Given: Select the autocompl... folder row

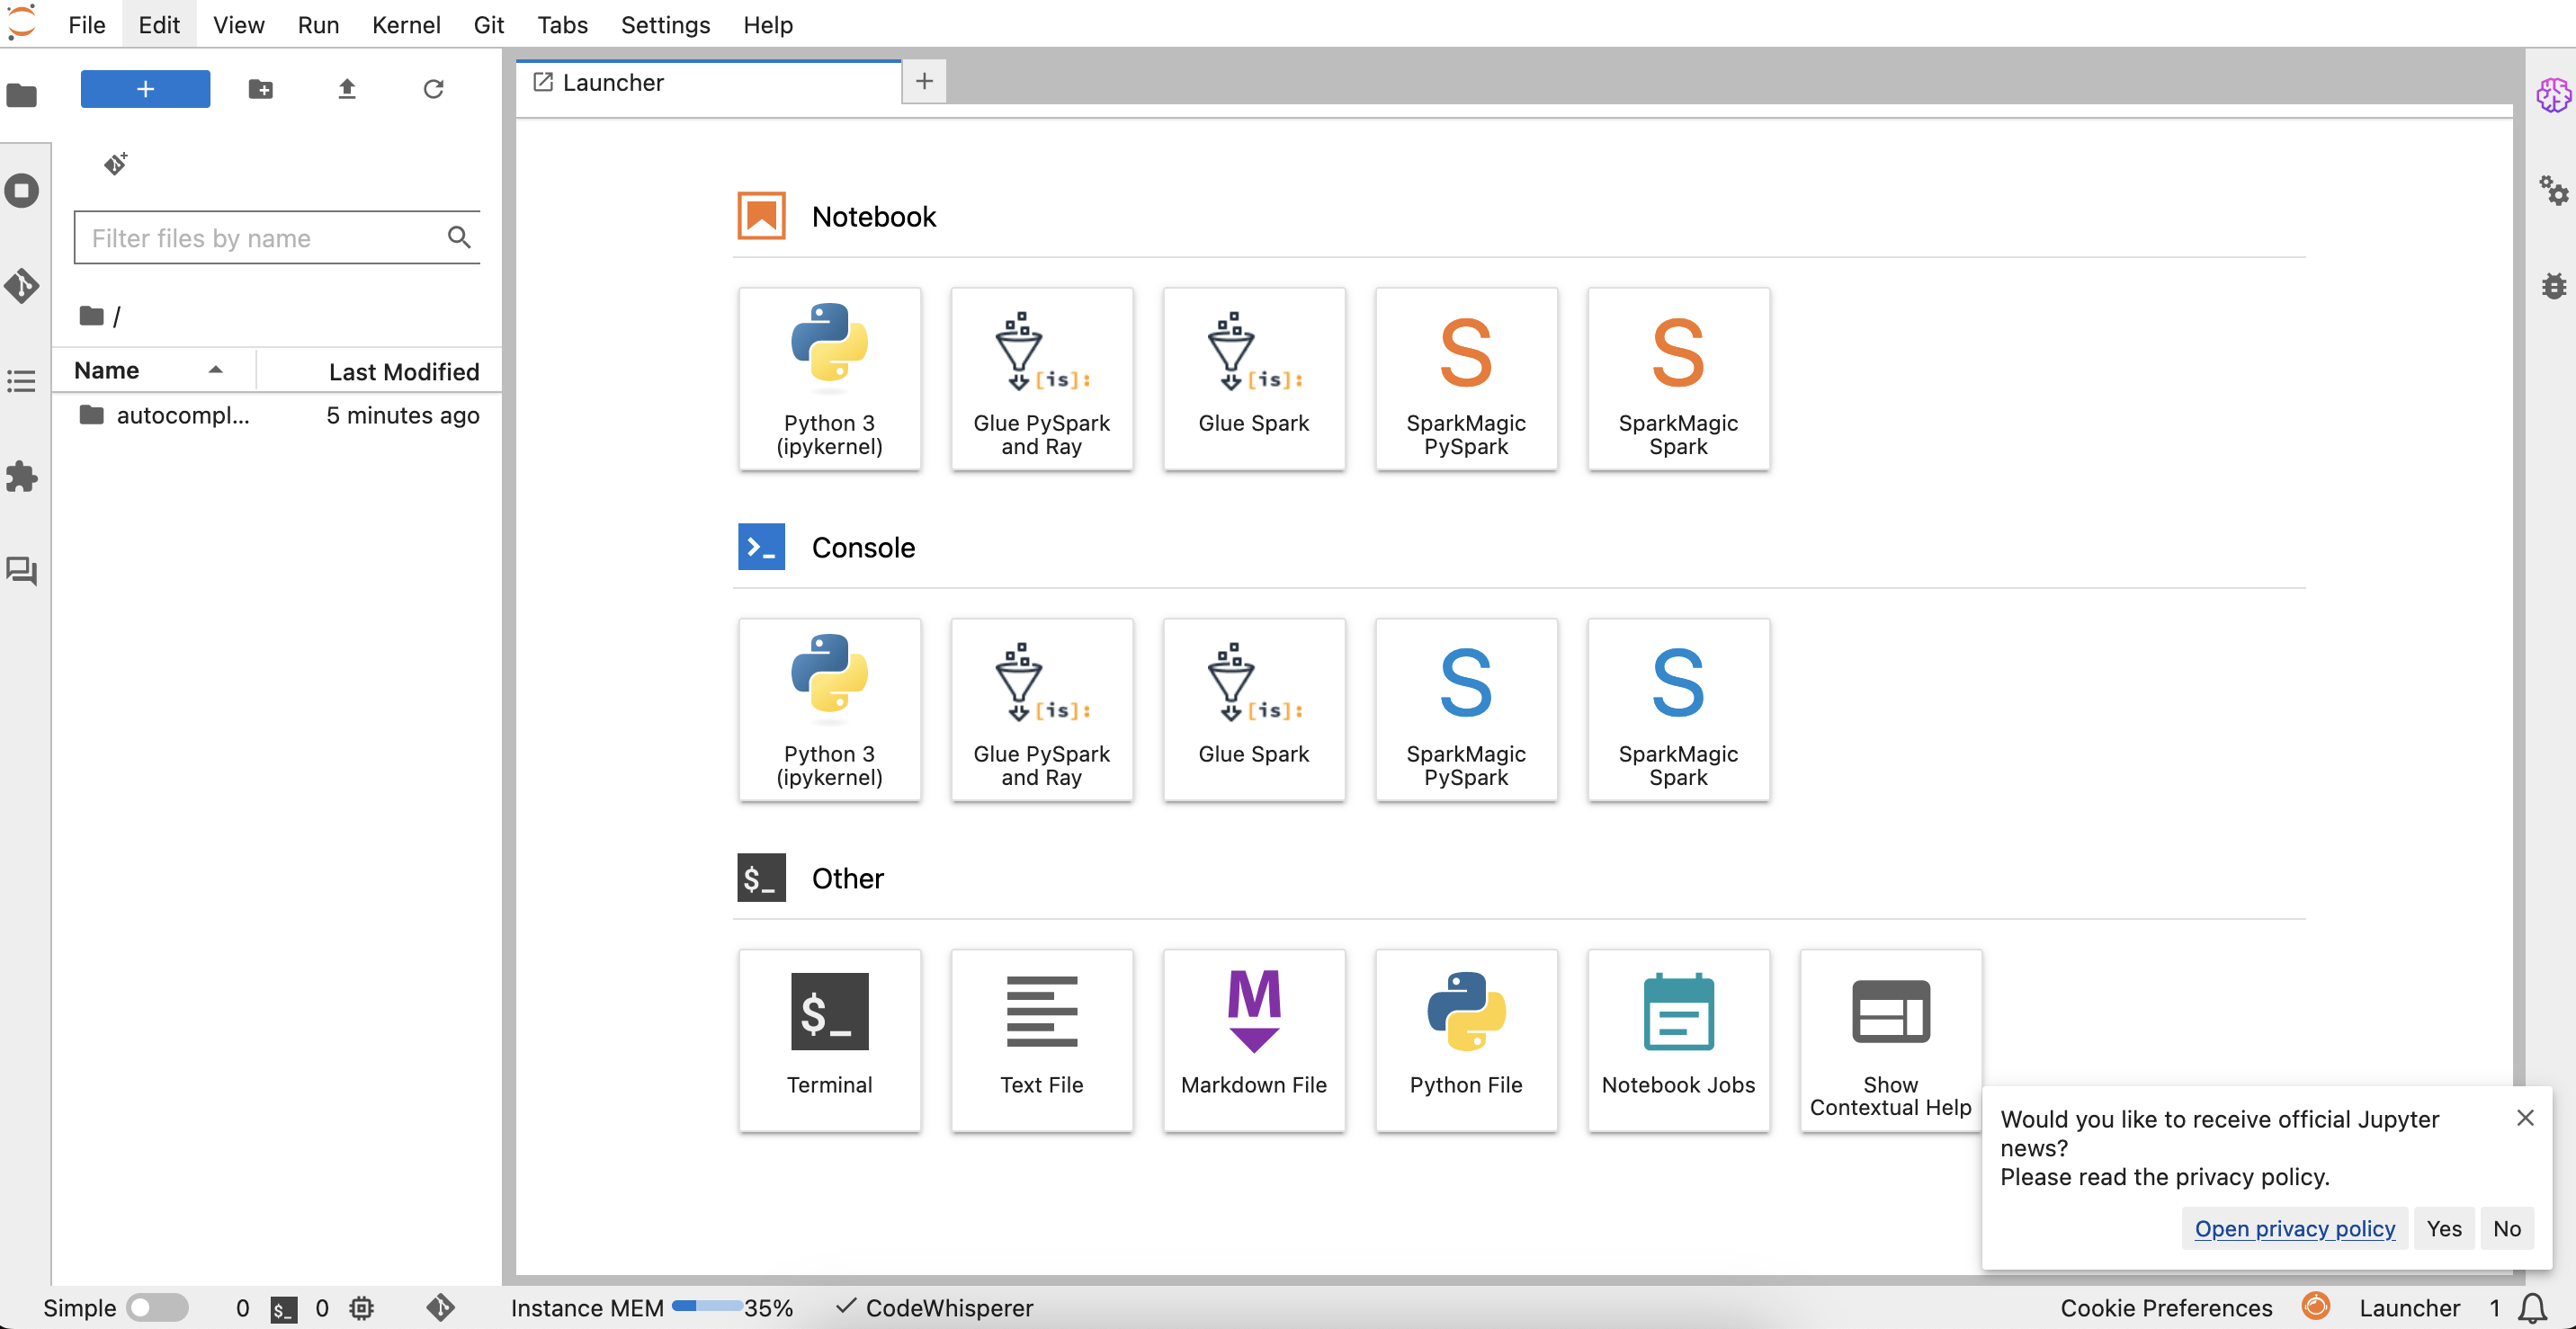Looking at the screenshot, I should tap(277, 415).
